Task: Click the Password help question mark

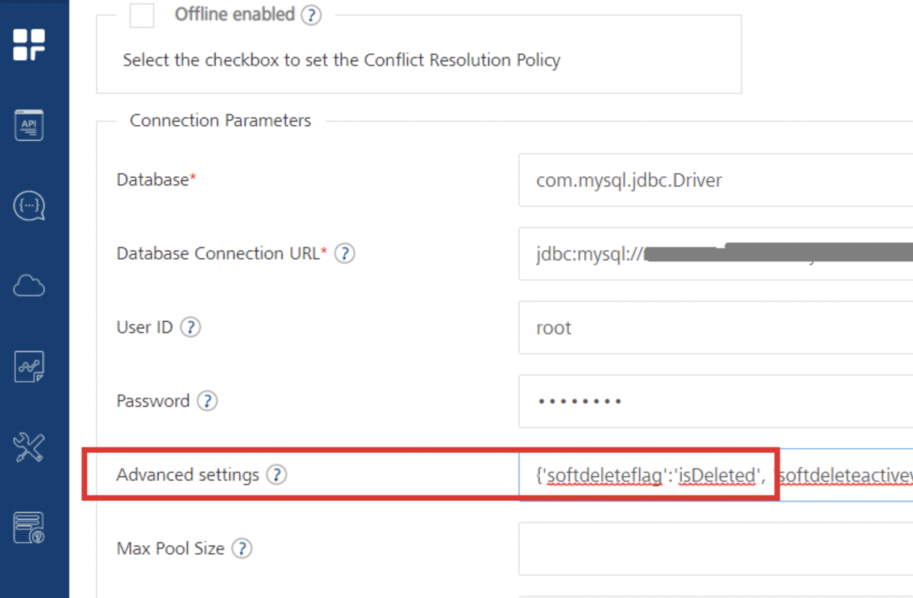Action: [207, 401]
